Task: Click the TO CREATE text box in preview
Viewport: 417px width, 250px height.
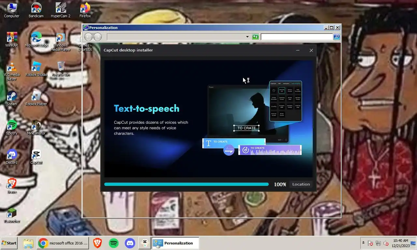Action: tap(247, 128)
